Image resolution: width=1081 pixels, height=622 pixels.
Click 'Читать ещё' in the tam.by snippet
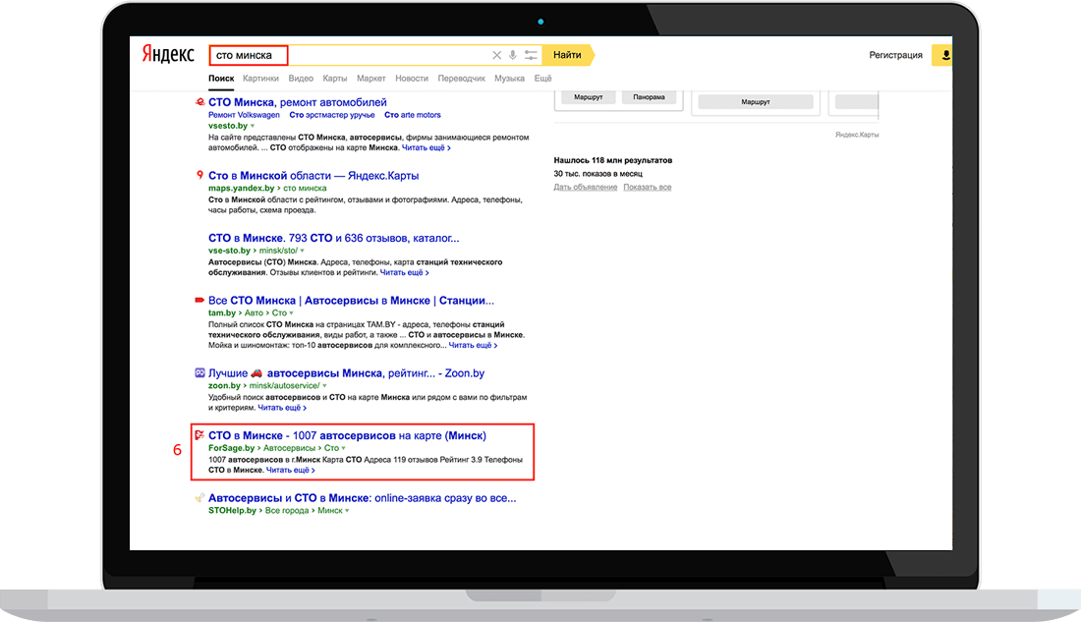(473, 345)
